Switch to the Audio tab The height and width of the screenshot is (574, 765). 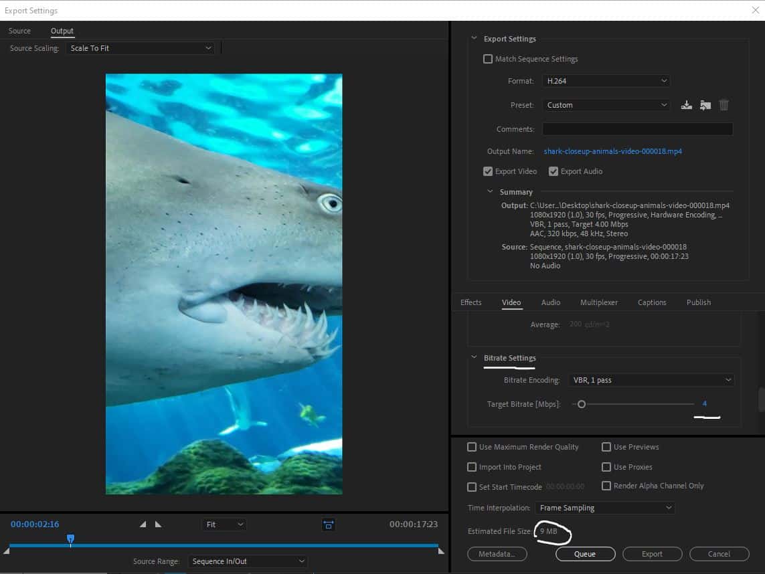tap(550, 302)
